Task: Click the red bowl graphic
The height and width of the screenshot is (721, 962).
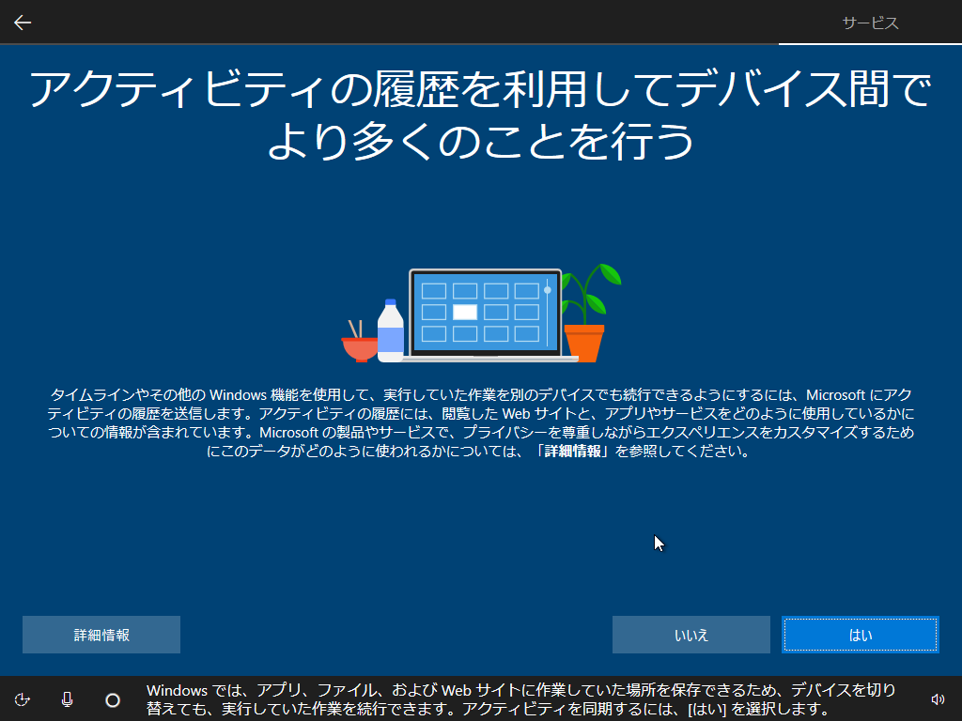Action: click(359, 345)
